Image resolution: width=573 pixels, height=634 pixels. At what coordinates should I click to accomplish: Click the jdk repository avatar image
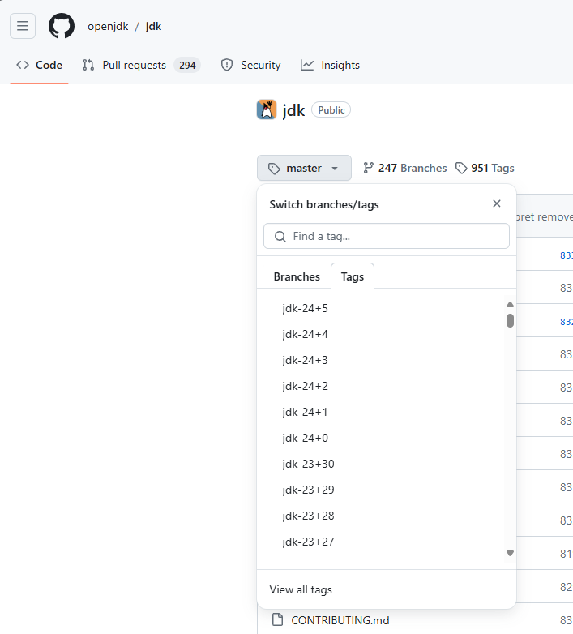[267, 109]
